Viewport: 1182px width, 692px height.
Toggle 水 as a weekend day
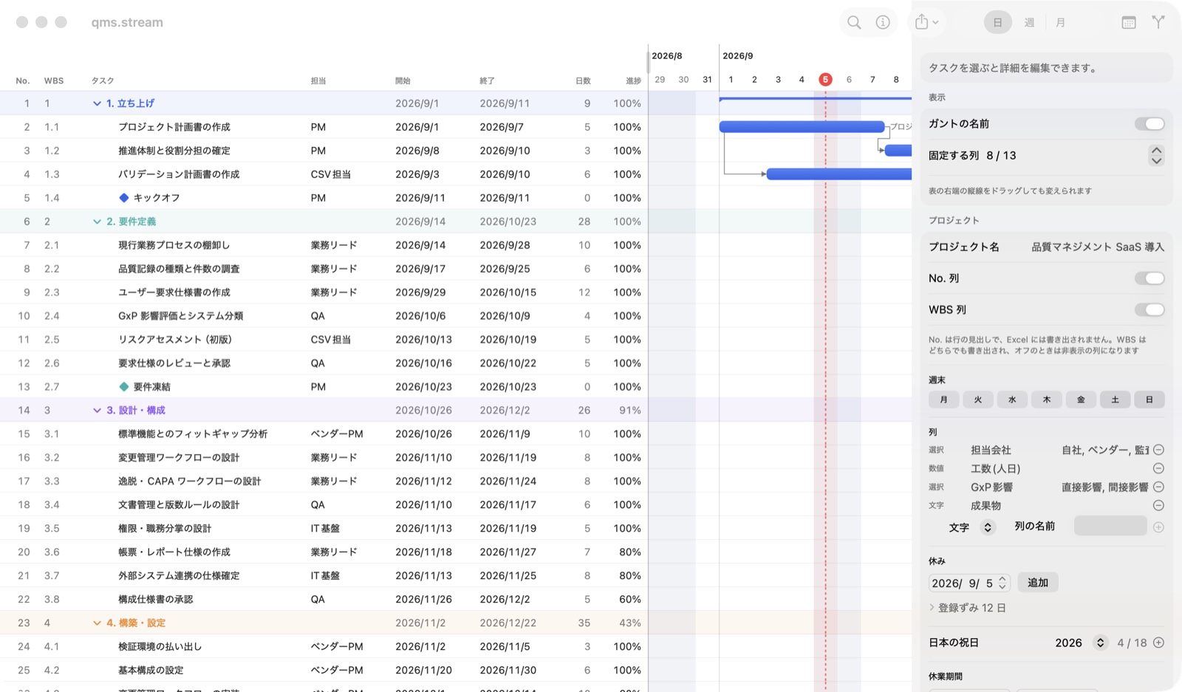pyautogui.click(x=1012, y=400)
